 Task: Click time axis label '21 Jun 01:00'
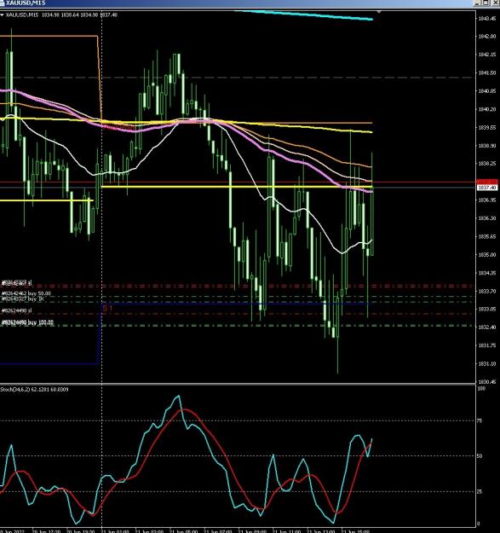coord(115,531)
